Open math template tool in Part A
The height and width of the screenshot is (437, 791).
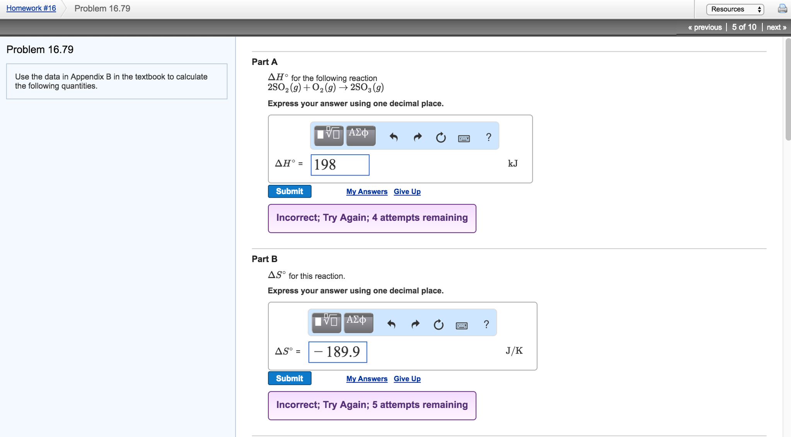(329, 136)
